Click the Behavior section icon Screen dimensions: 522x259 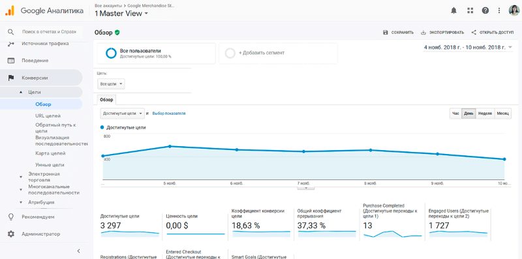click(11, 61)
